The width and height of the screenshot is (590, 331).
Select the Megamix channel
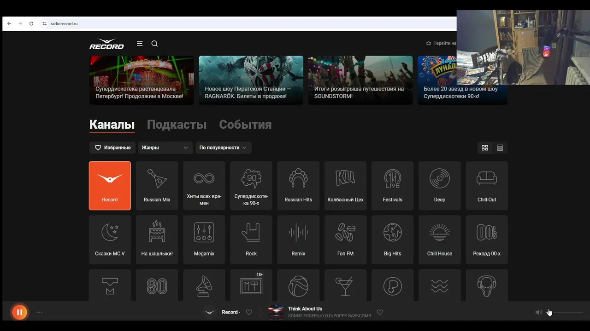204,240
